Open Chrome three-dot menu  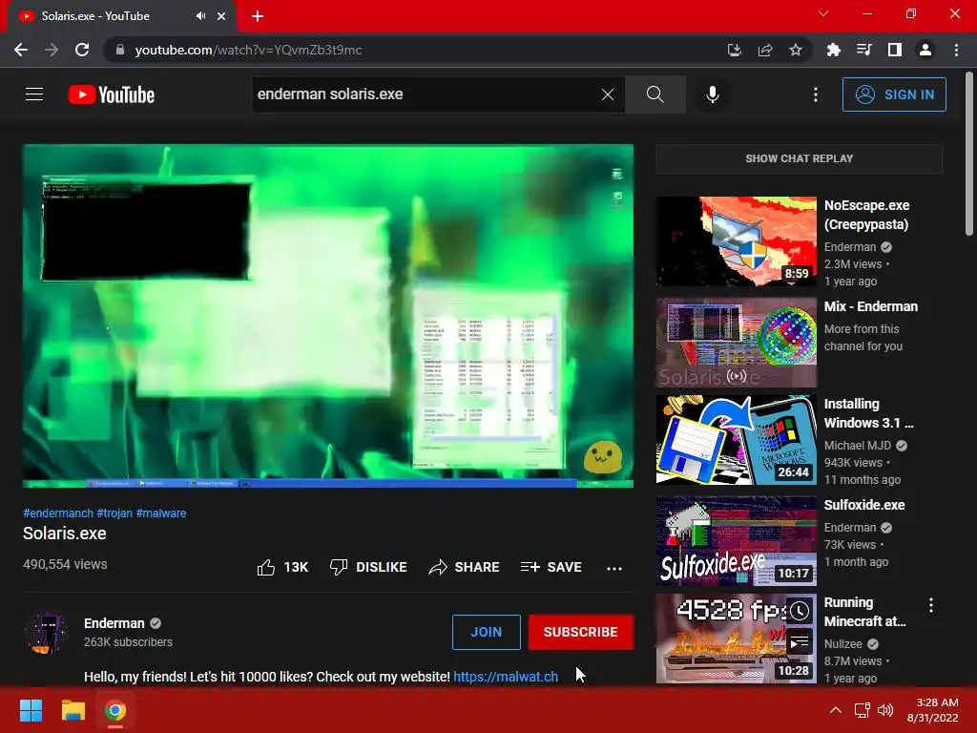point(956,50)
